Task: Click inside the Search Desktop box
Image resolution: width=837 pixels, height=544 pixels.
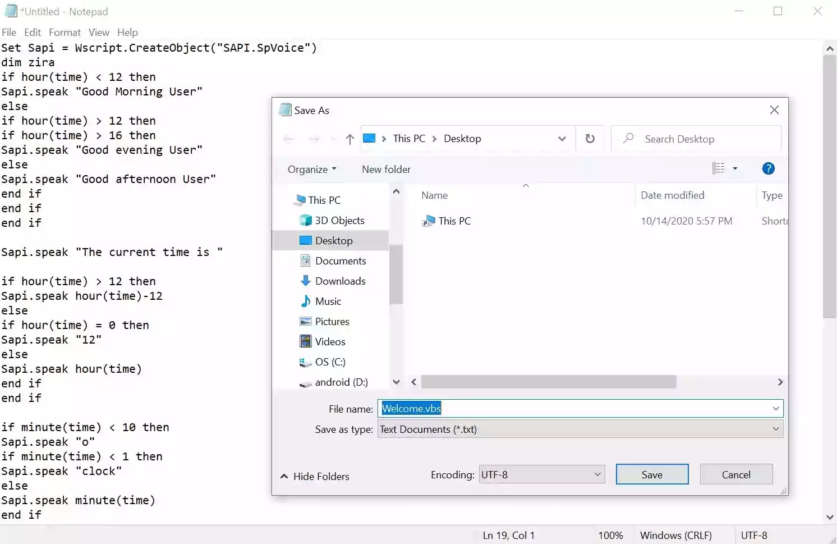Action: [696, 139]
